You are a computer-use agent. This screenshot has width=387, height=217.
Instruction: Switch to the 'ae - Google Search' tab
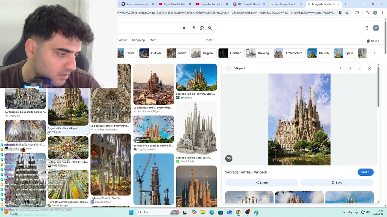point(286,4)
